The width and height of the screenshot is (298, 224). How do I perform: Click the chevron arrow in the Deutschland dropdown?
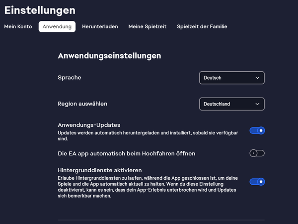(x=257, y=104)
